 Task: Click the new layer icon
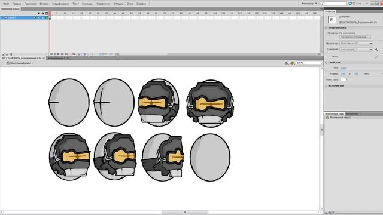(x=4, y=54)
